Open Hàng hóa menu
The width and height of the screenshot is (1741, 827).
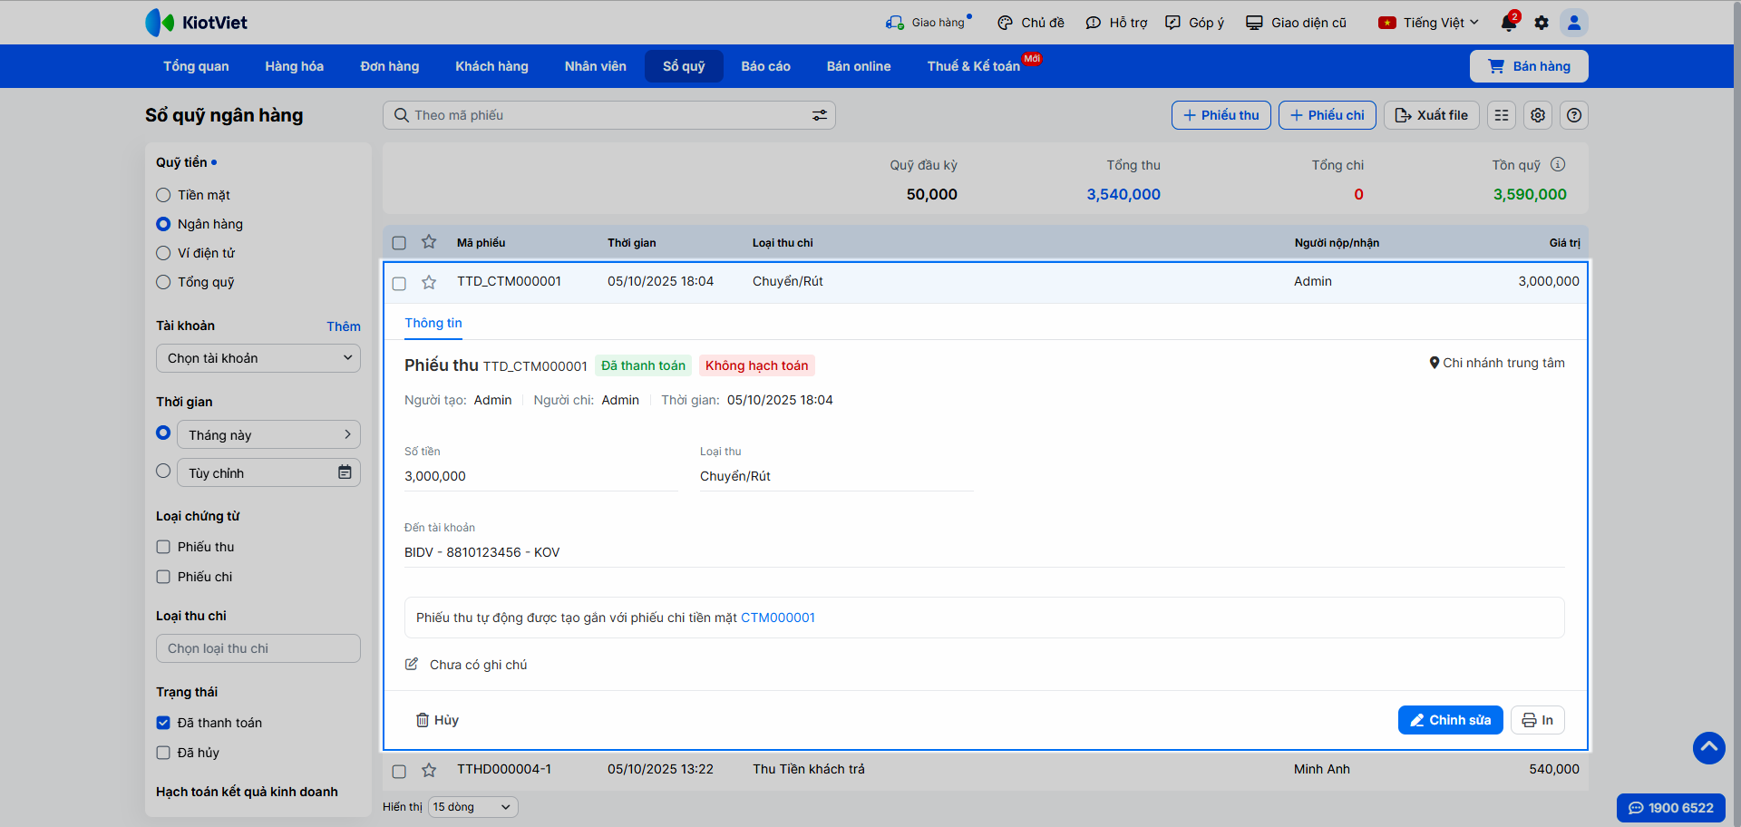[294, 66]
